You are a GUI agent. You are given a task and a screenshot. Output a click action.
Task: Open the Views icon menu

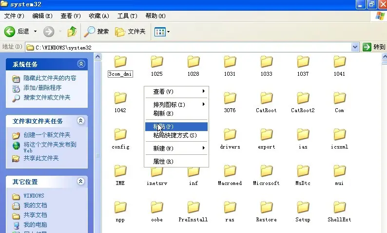tap(160, 32)
